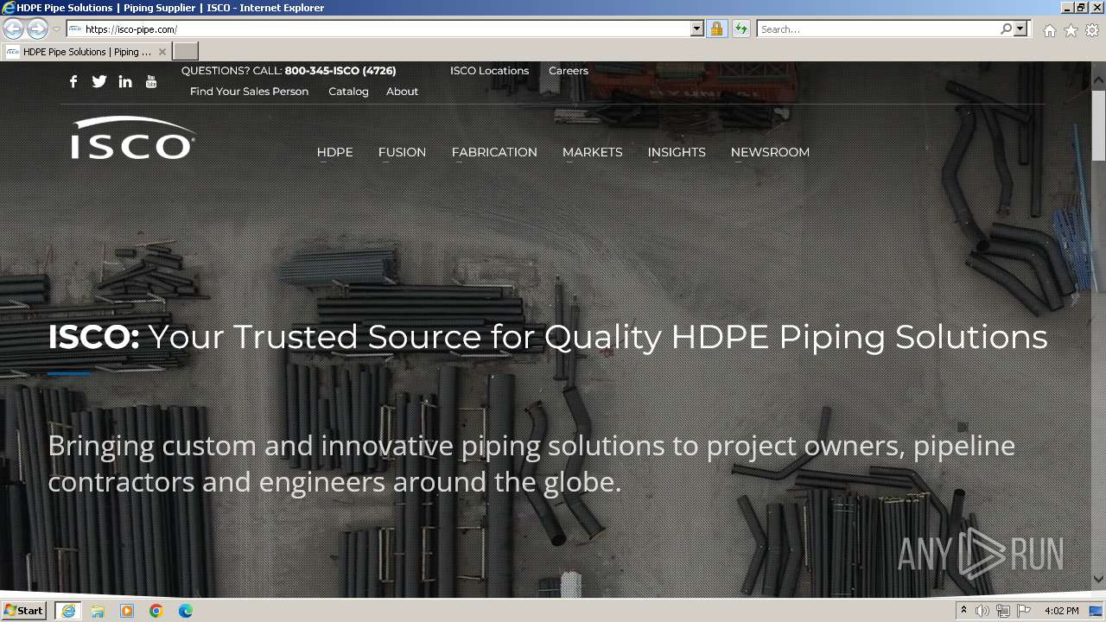Viewport: 1106px width, 622px height.
Task: Open the FUSION menu
Action: click(x=402, y=152)
